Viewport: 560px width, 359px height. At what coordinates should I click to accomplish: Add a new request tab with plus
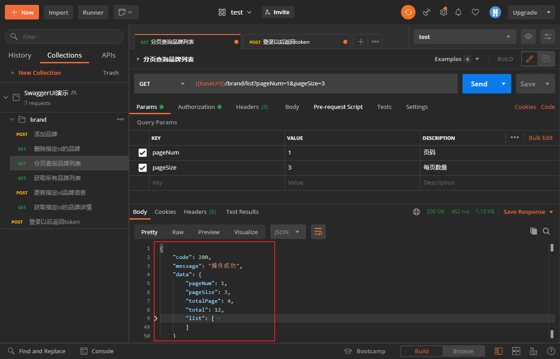click(361, 42)
